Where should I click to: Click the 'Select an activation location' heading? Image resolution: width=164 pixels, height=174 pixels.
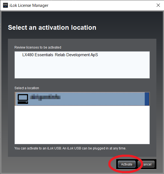tap(52, 28)
